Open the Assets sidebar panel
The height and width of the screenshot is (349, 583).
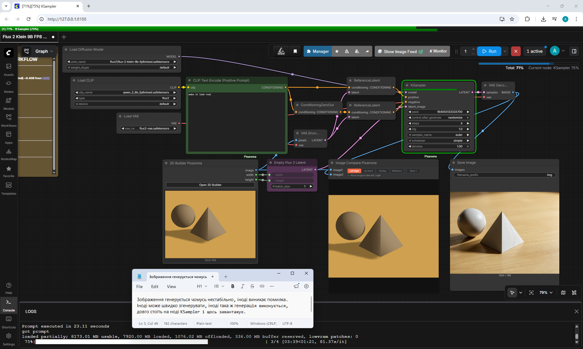(9, 69)
